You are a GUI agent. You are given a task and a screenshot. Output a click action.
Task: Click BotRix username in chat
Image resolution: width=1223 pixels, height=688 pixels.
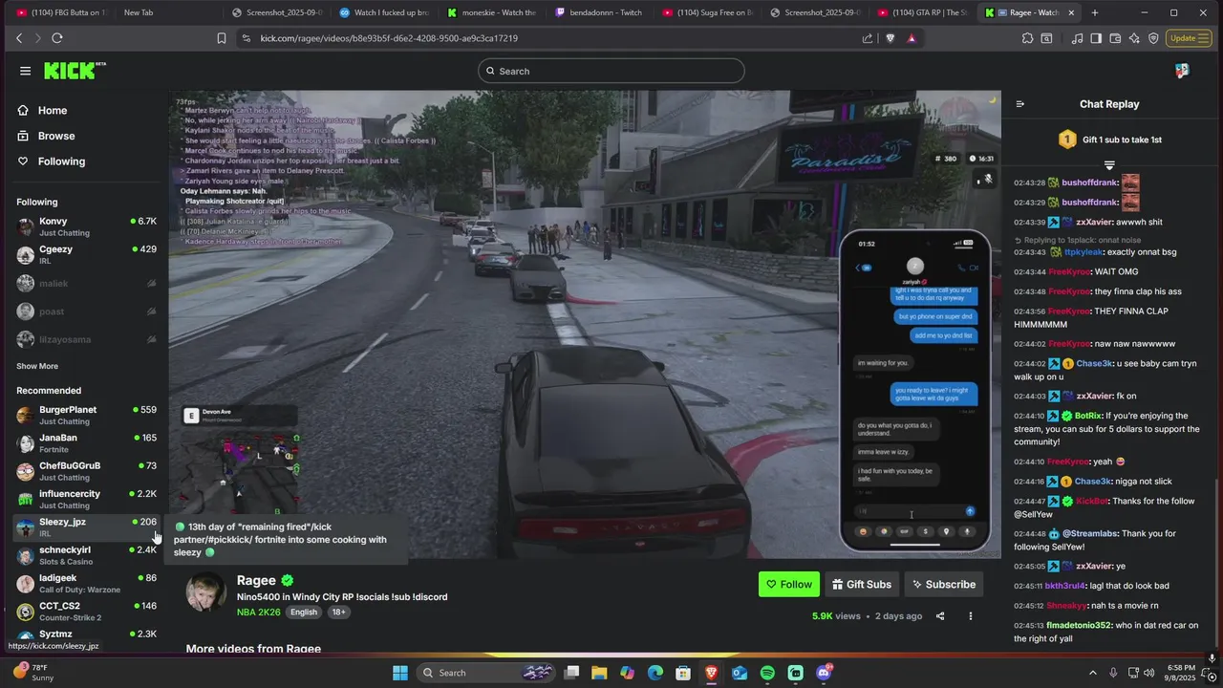click(1088, 417)
